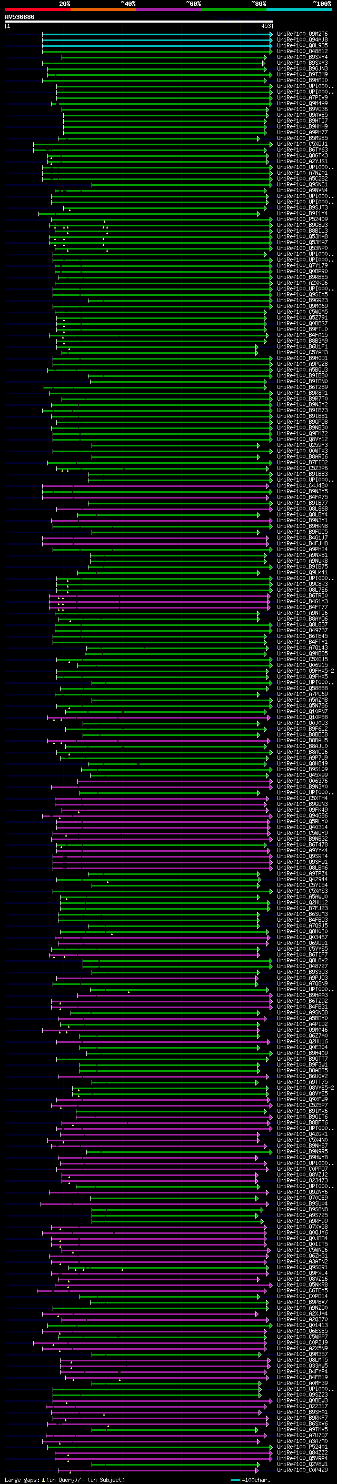Select the UniRef100_A7NZ01 label
337x1484 pixels.
tap(302, 173)
